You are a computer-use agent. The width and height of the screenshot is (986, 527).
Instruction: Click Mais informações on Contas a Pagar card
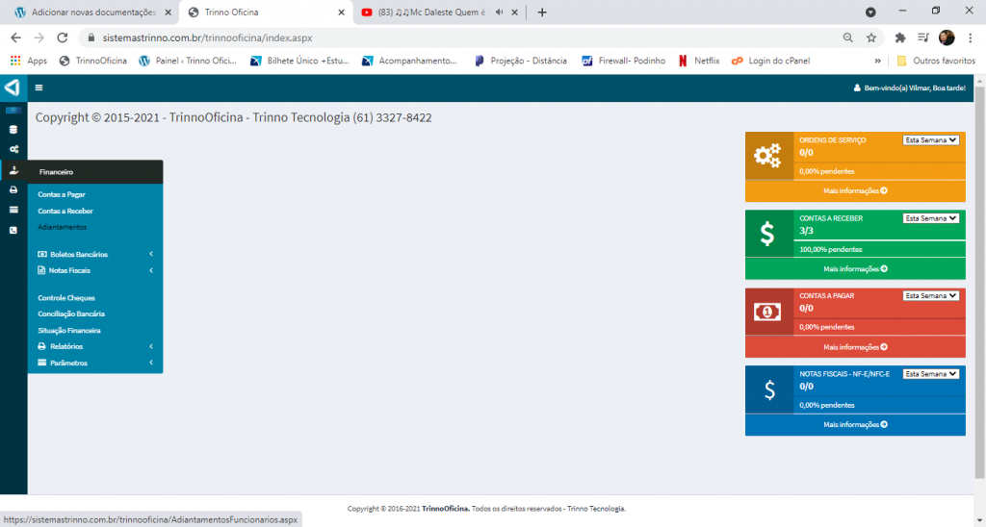[855, 347]
